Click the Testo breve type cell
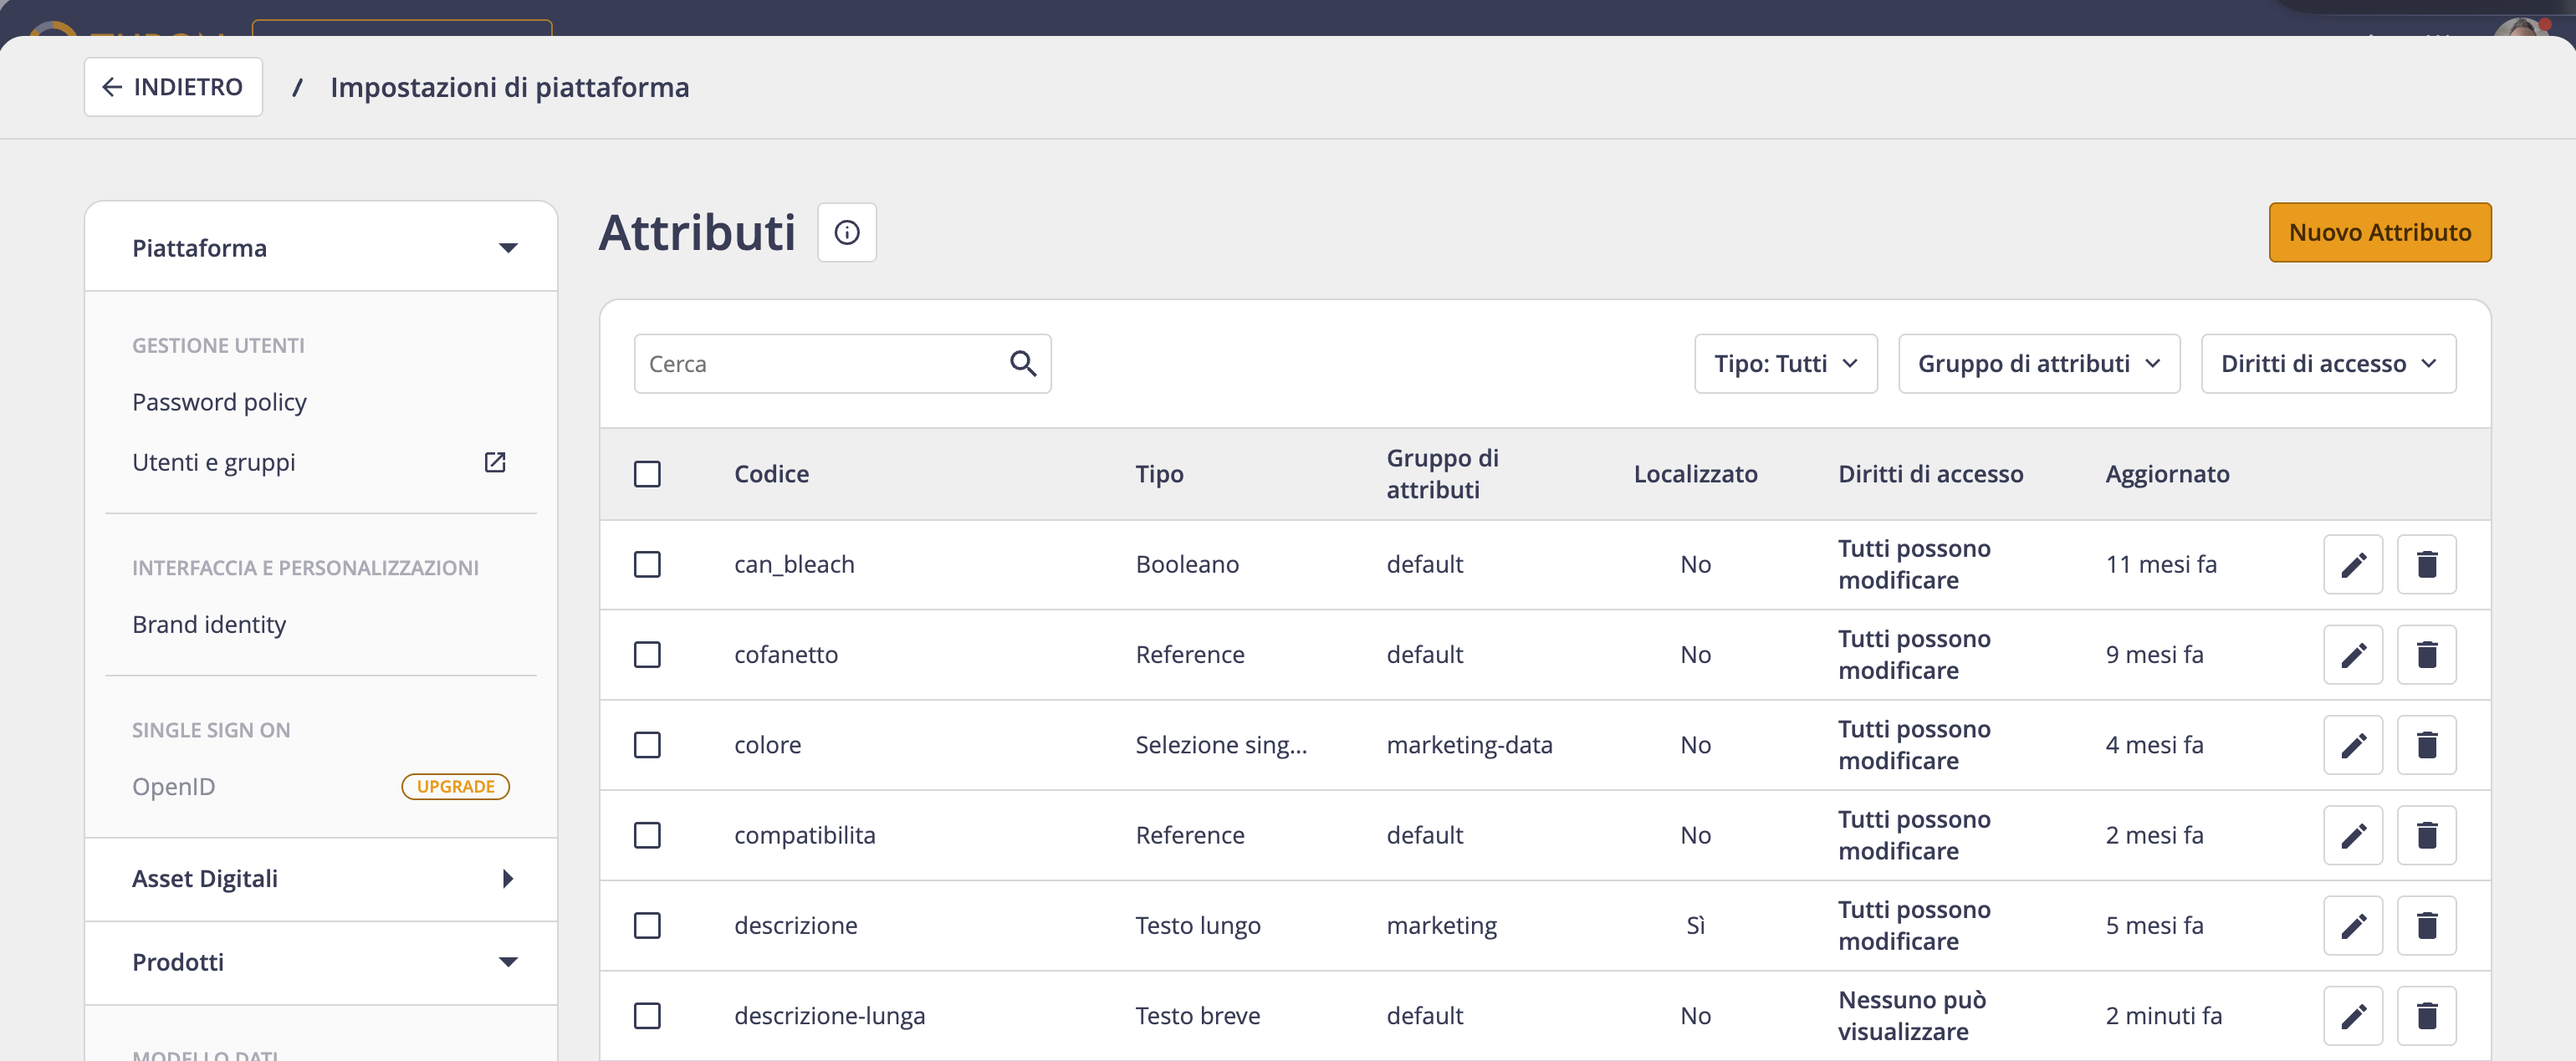This screenshot has height=1061, width=2576. [x=1197, y=1016]
